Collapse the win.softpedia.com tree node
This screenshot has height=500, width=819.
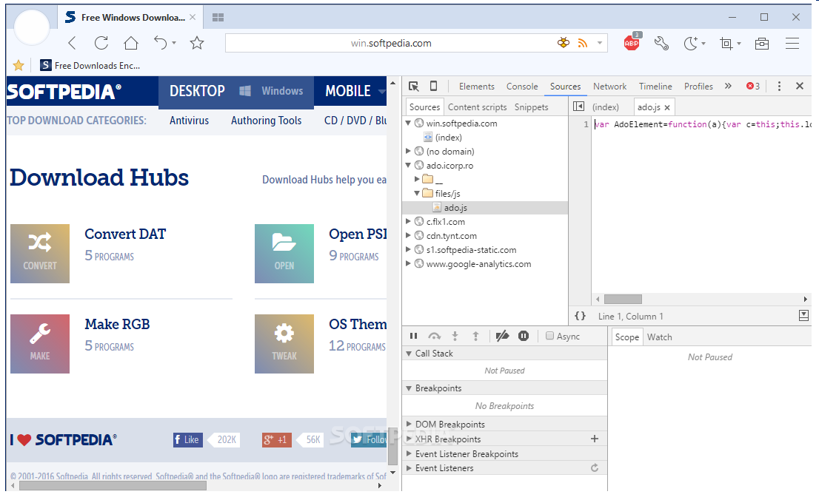point(409,124)
